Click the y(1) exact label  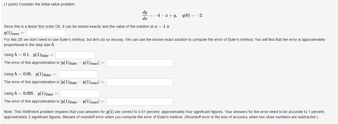[14, 33]
